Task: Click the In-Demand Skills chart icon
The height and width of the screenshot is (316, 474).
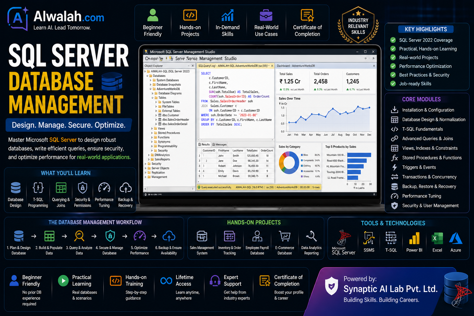Action: tap(227, 15)
